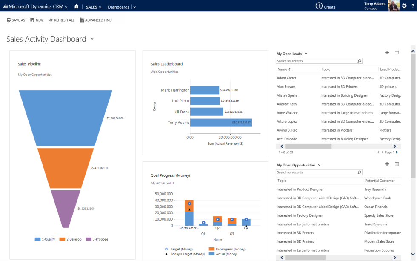The width and height of the screenshot is (417, 261).
Task: Open My Open Leads list view icon
Action: 397,53
